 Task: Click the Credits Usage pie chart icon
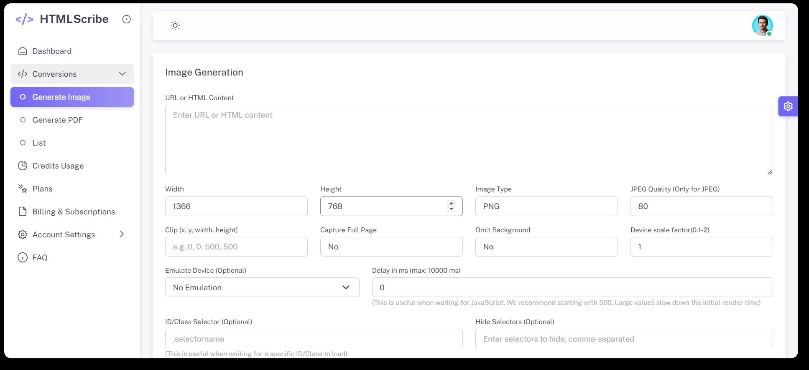(x=23, y=166)
